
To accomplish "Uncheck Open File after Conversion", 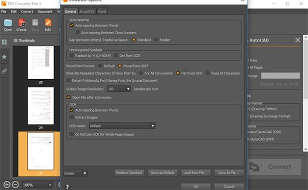I will pos(68,97).
